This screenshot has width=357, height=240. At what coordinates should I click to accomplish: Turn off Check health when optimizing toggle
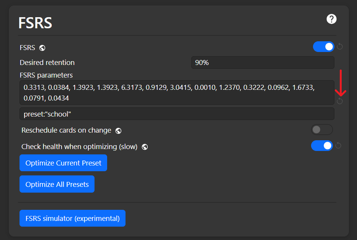(x=321, y=146)
